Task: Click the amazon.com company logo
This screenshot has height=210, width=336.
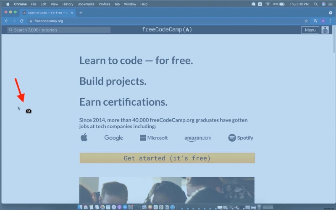Action: (x=197, y=138)
